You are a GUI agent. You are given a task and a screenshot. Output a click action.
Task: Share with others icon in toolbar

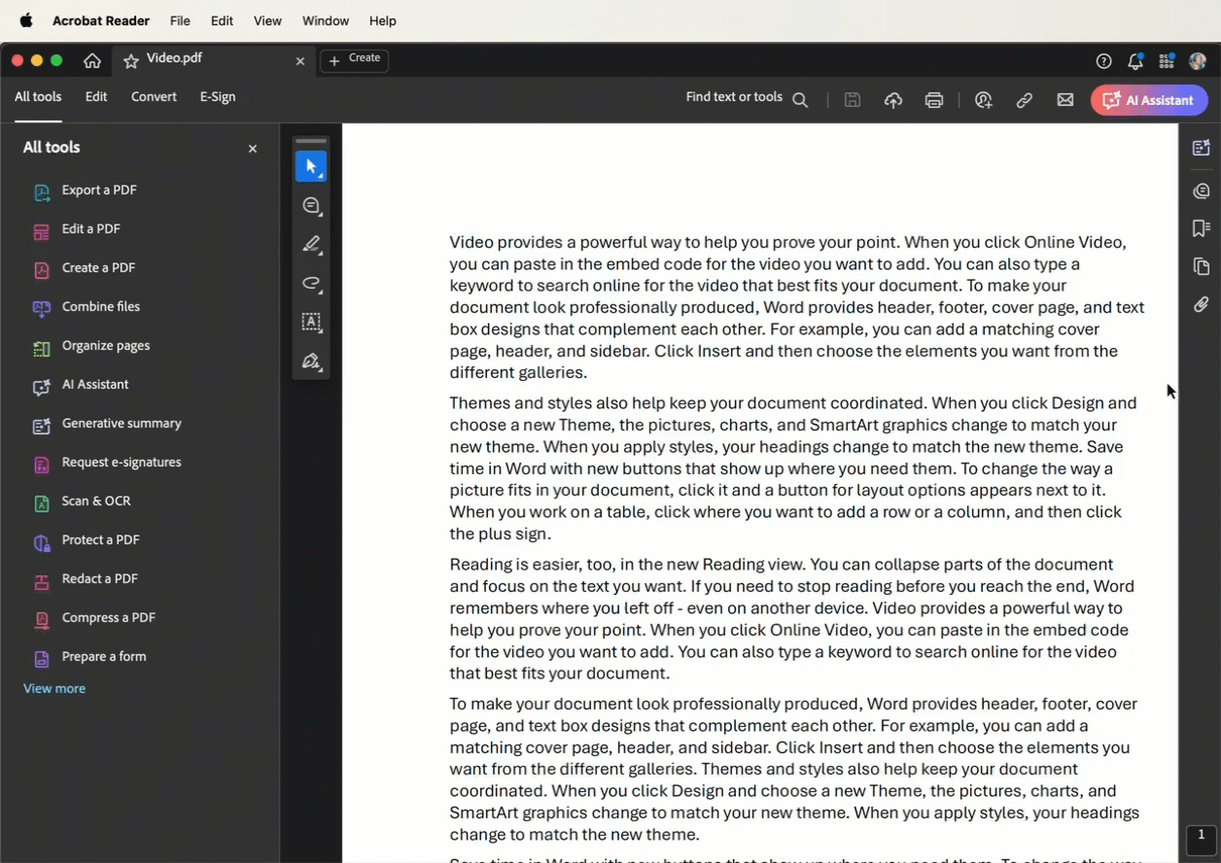pos(984,100)
